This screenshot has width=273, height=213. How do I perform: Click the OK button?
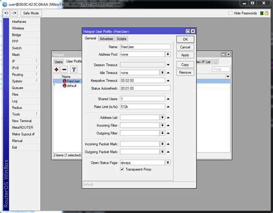click(x=185, y=39)
